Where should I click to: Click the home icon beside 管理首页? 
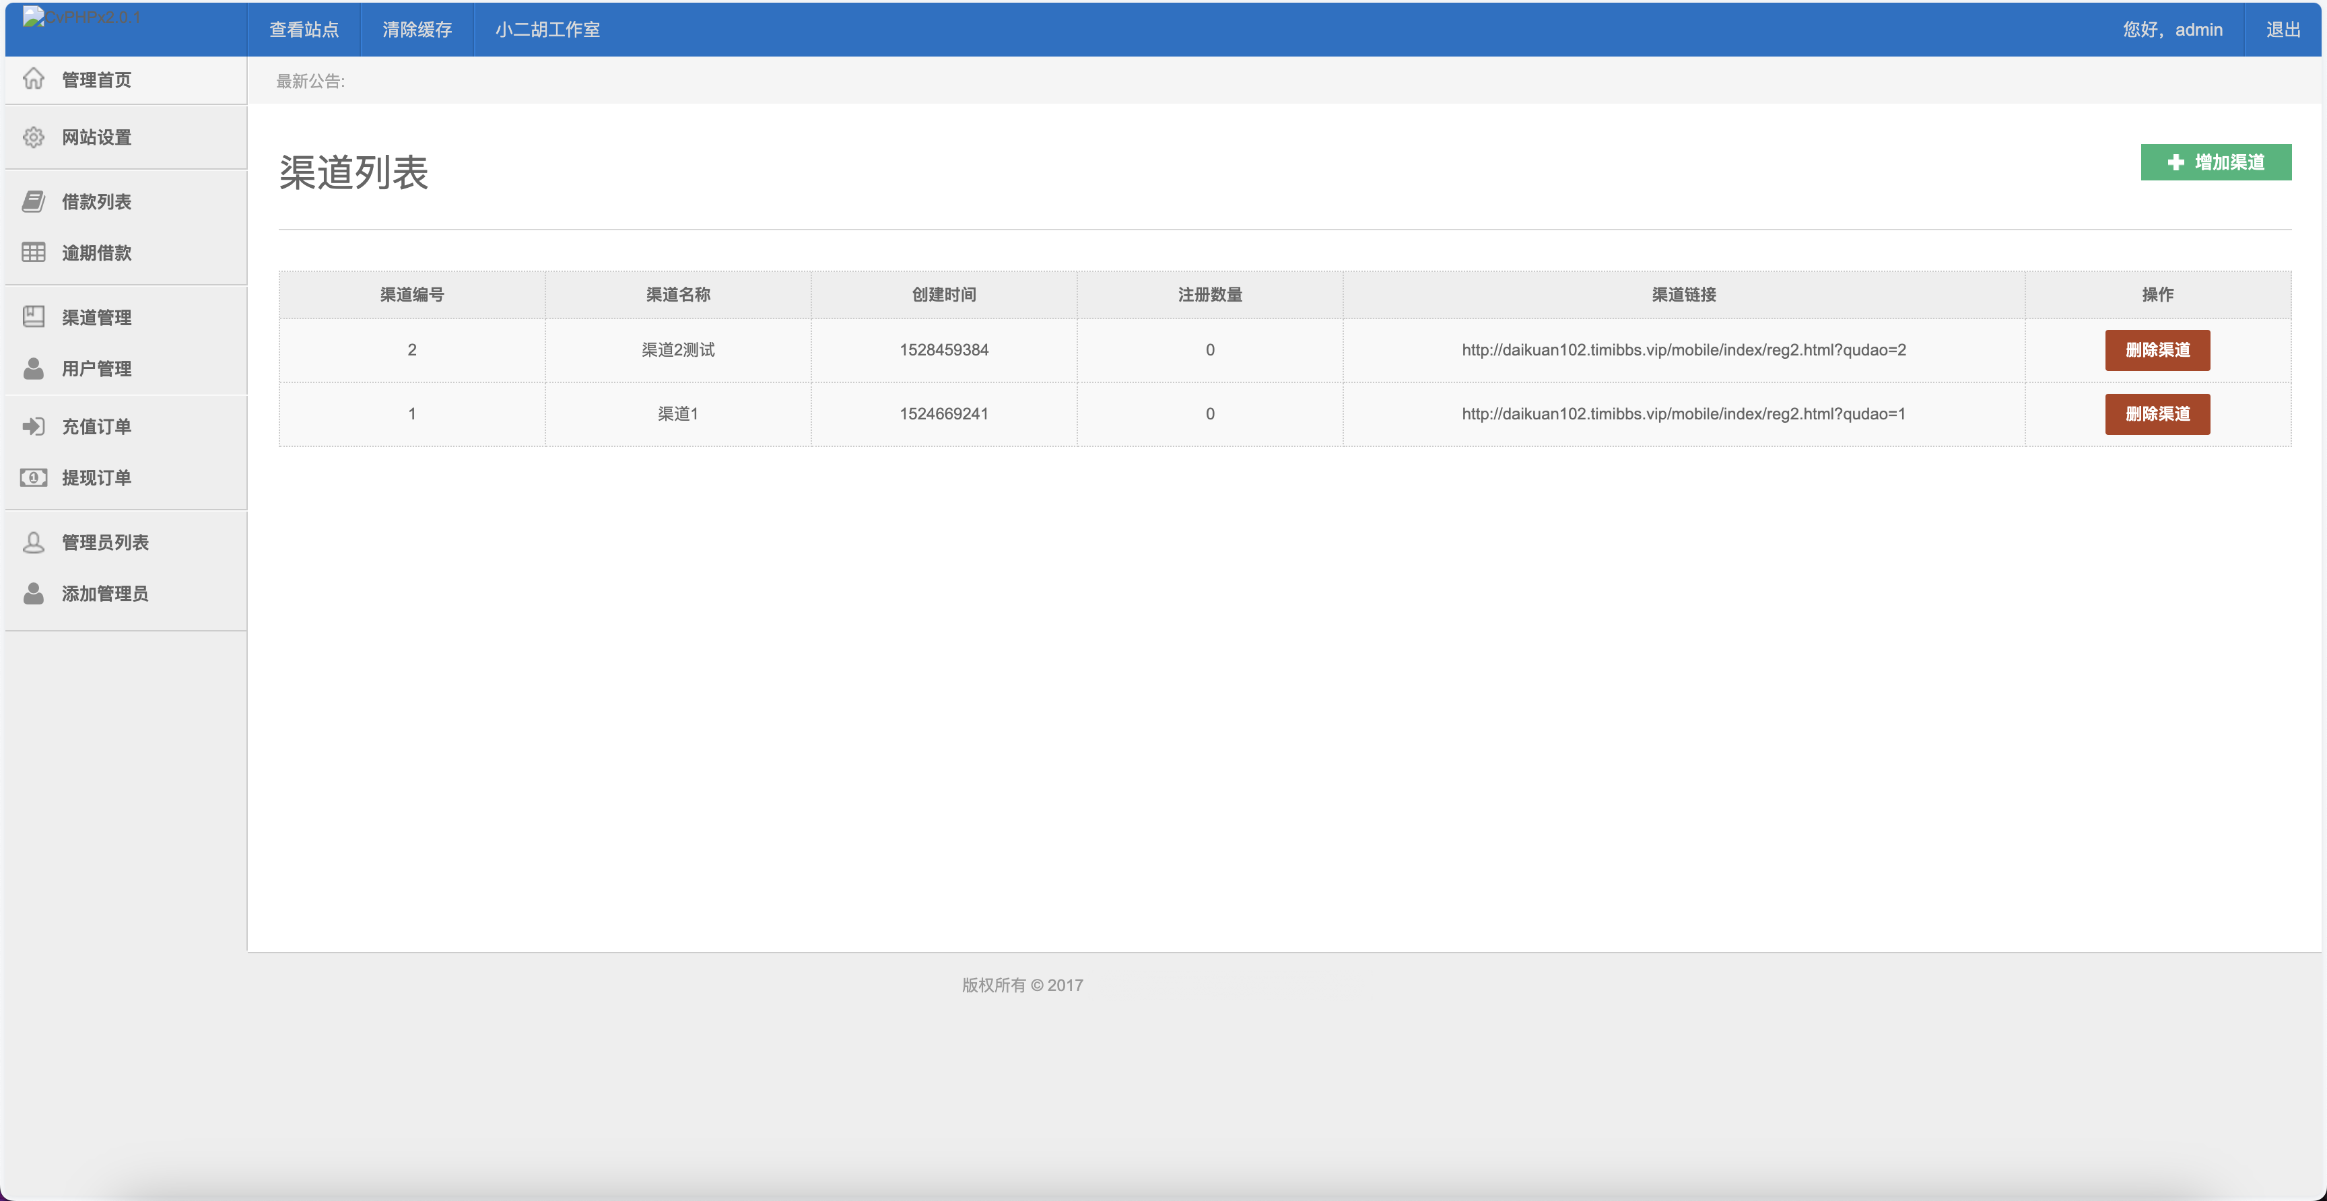[x=34, y=79]
